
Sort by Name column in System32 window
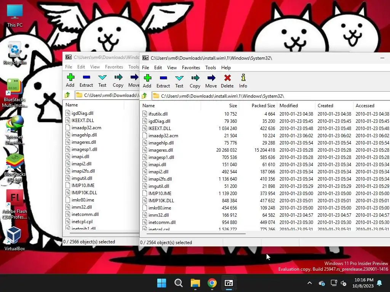tap(170, 106)
